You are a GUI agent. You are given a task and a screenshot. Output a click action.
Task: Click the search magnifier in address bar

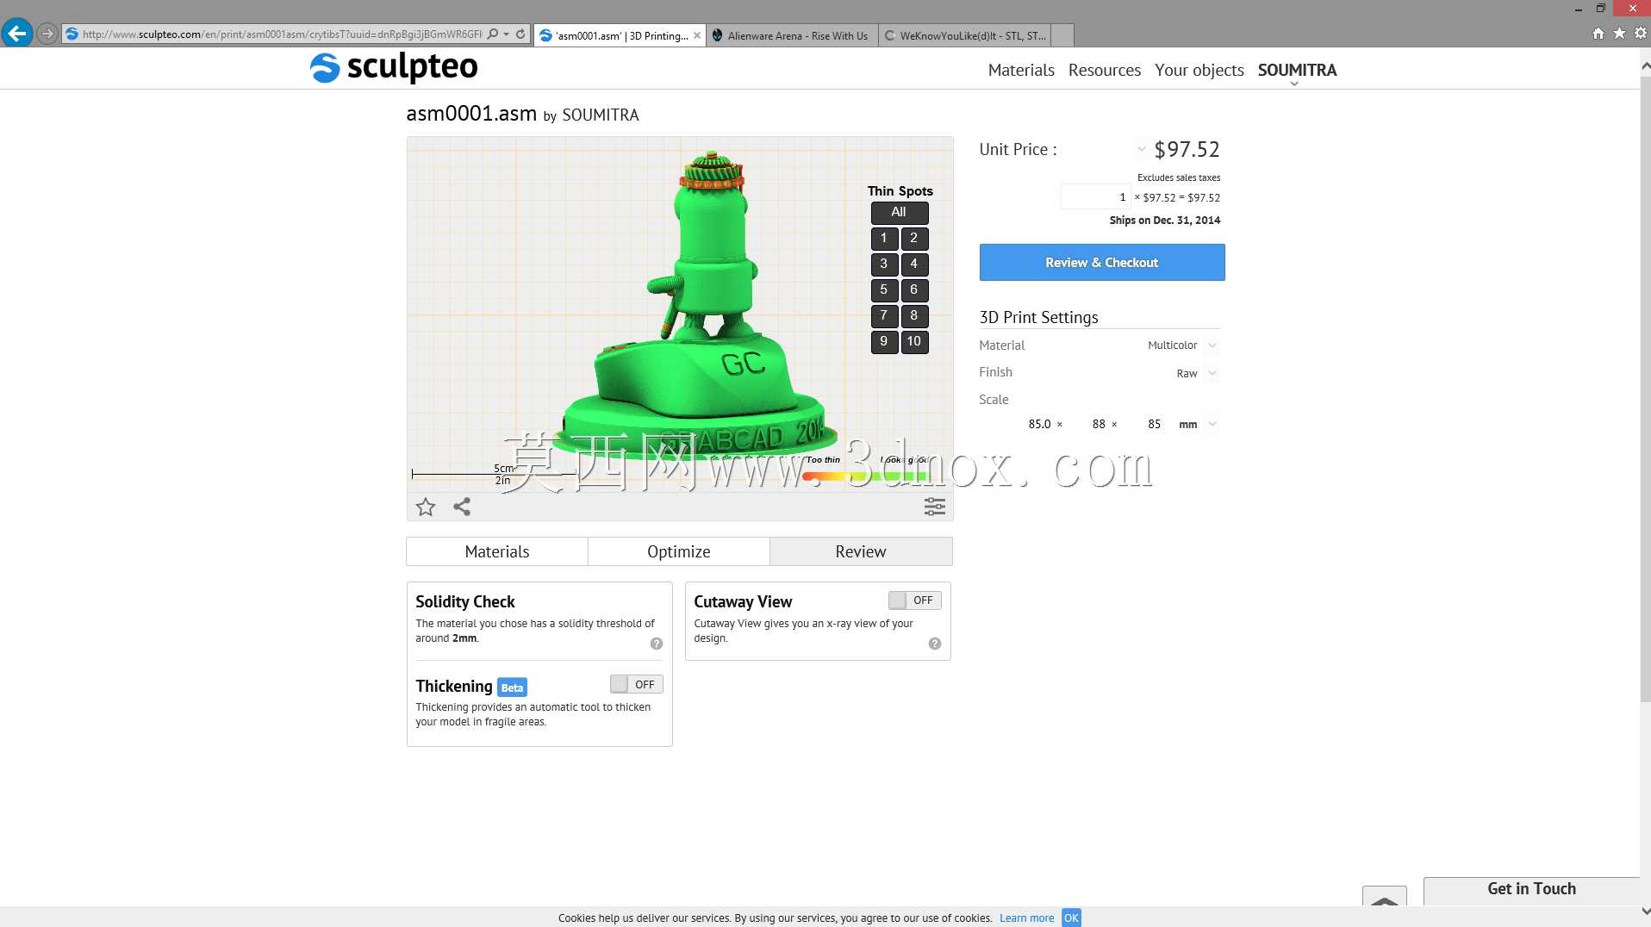tap(492, 34)
